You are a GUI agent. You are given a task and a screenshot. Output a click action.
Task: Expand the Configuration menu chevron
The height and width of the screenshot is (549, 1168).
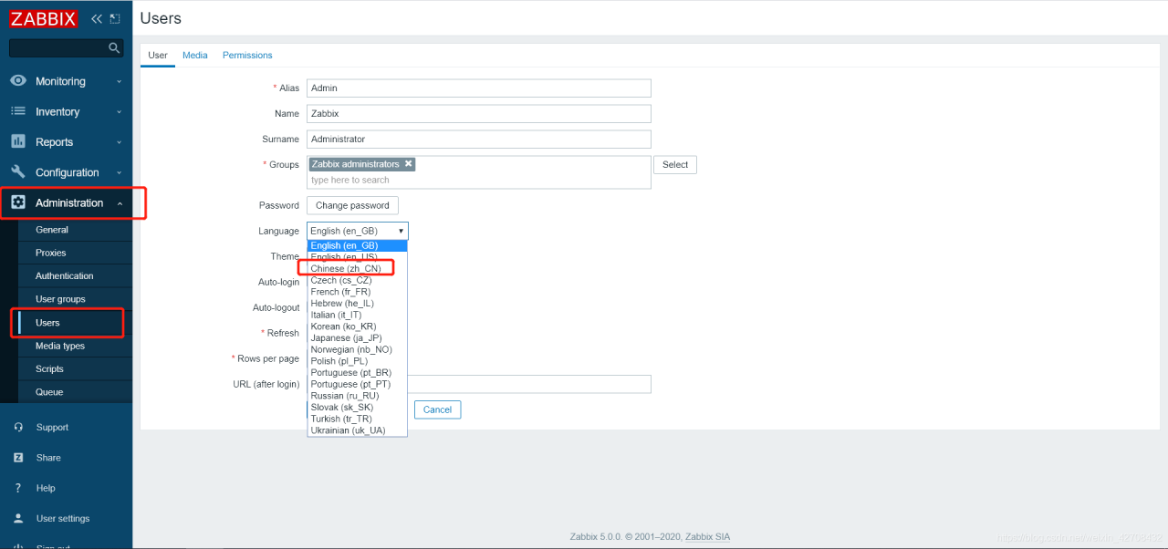pos(119,171)
